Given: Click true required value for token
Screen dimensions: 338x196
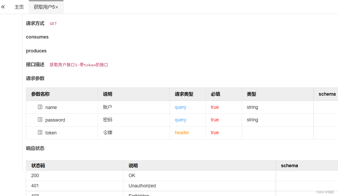Looking at the screenshot, I should coord(214,133).
